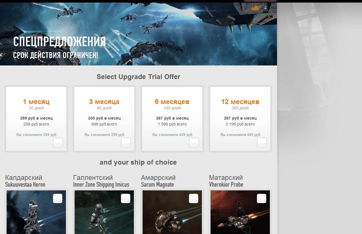Click the 1 месяц offer heading
The width and height of the screenshot is (362, 234).
tap(36, 102)
